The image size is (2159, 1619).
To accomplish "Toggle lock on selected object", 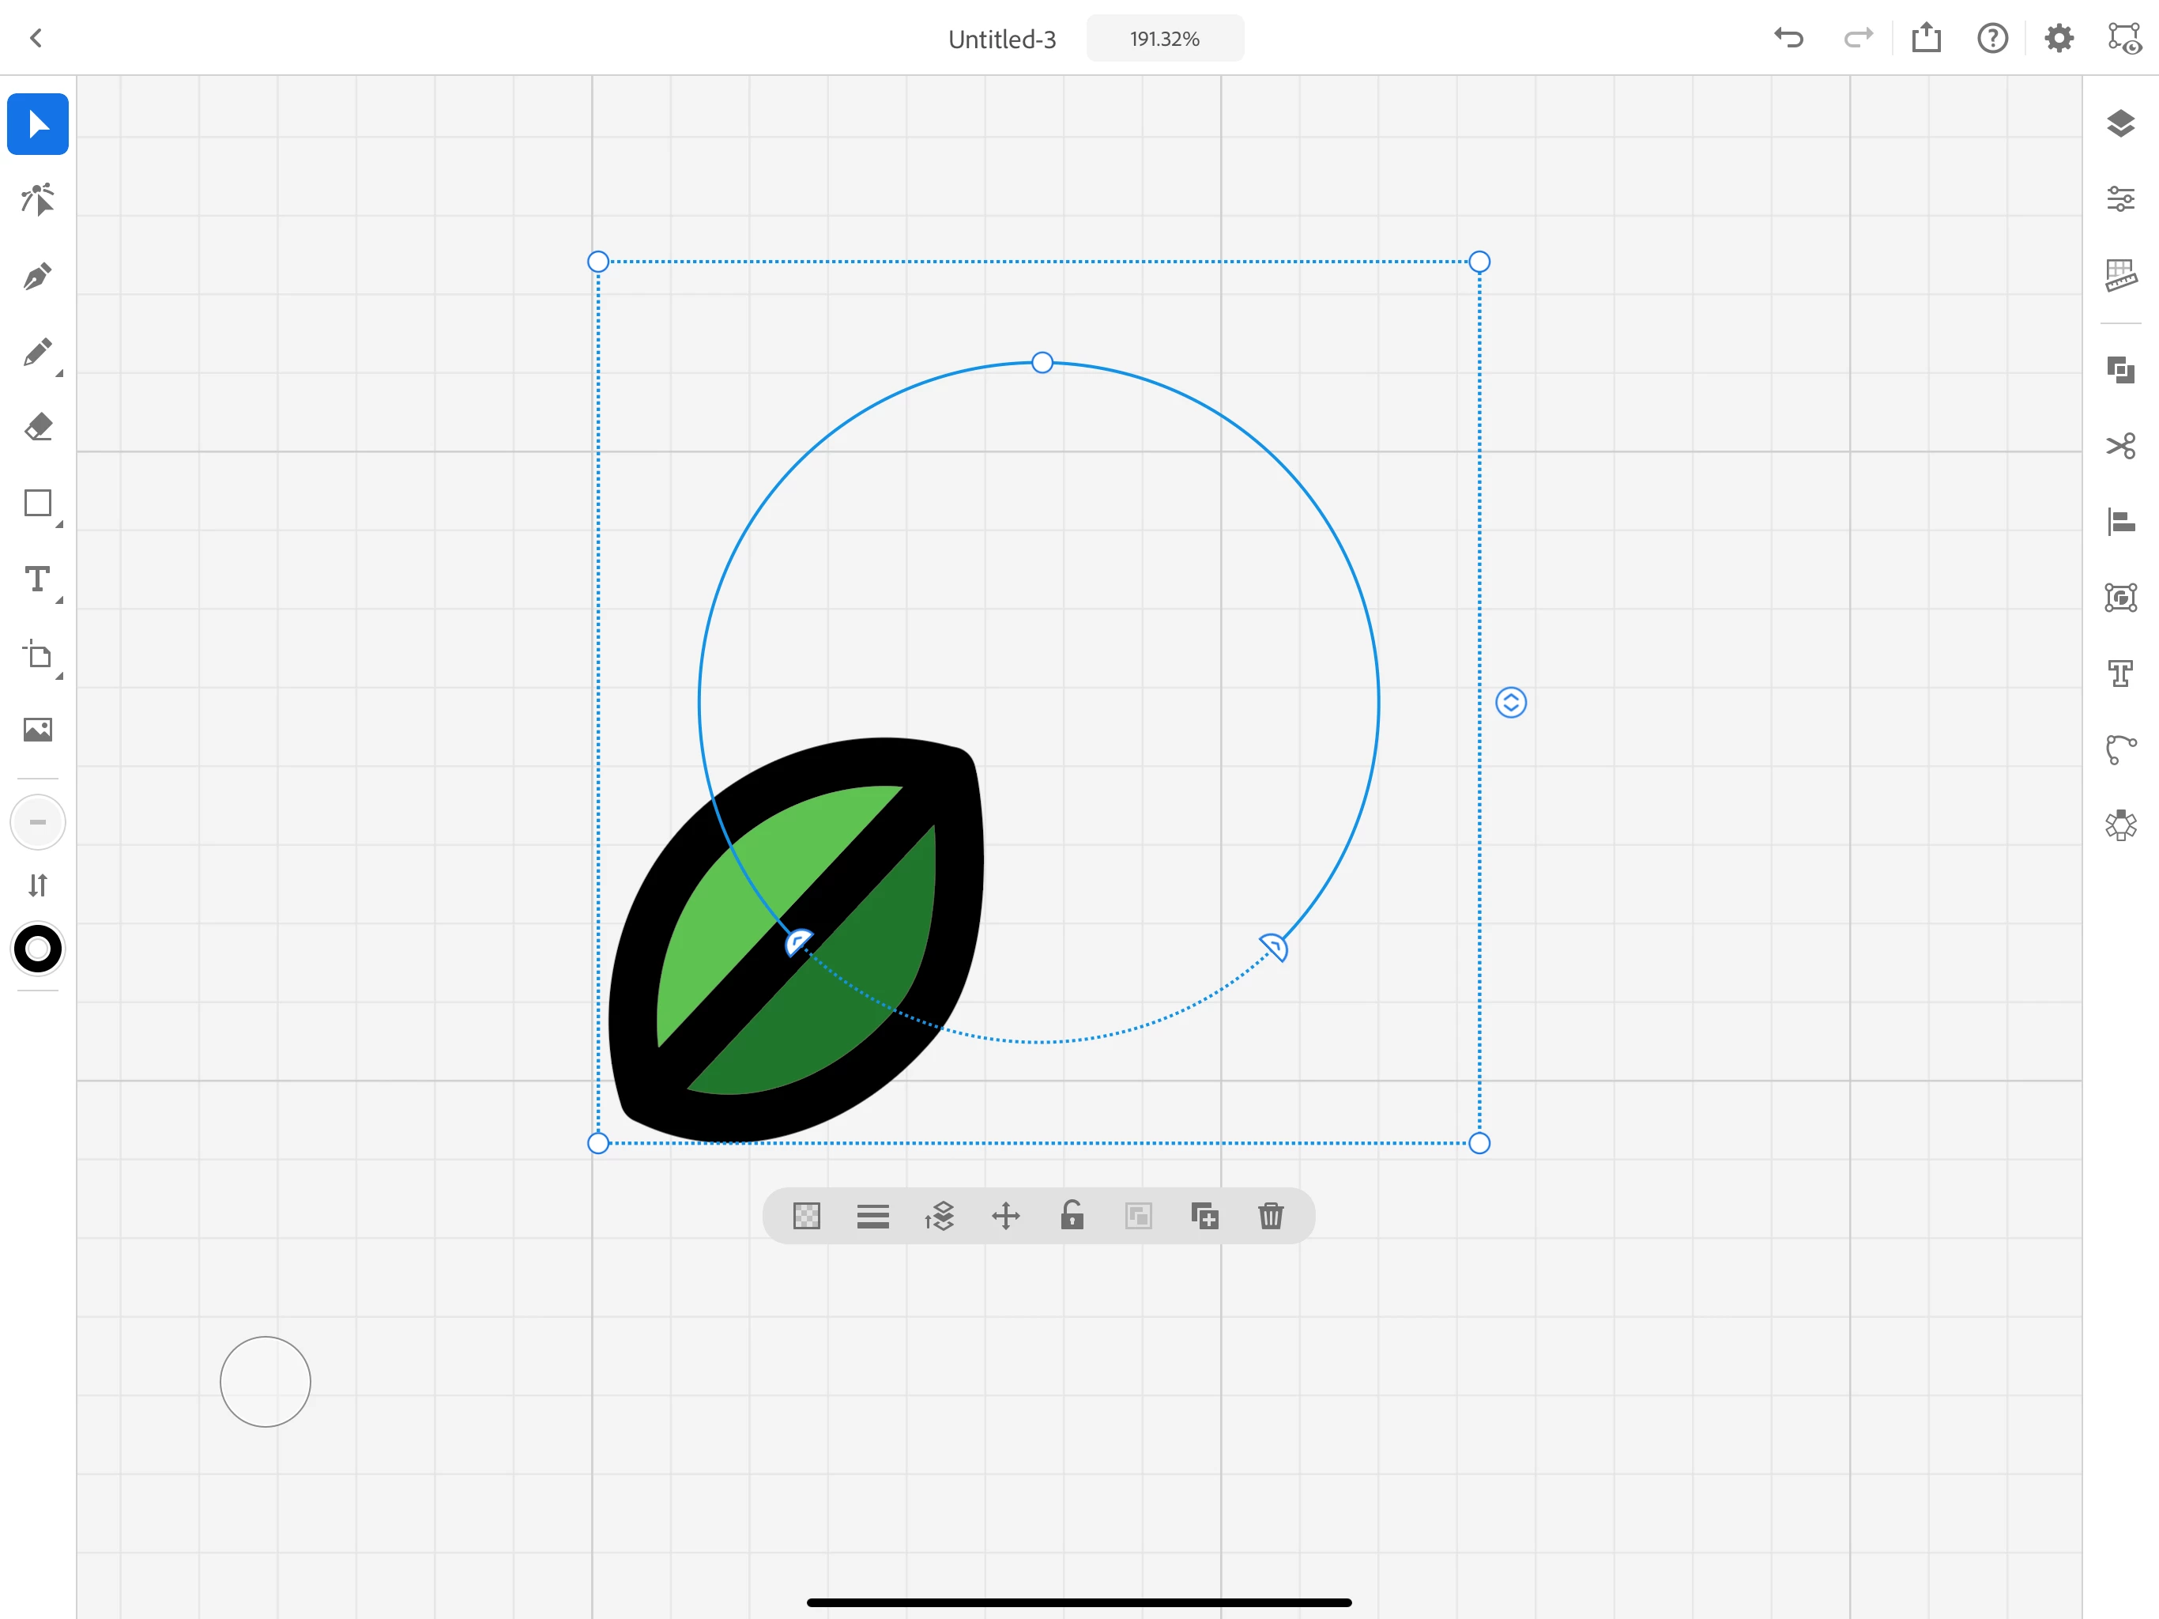I will (1072, 1216).
